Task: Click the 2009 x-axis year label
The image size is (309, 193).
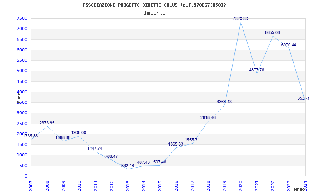Action: point(63,186)
